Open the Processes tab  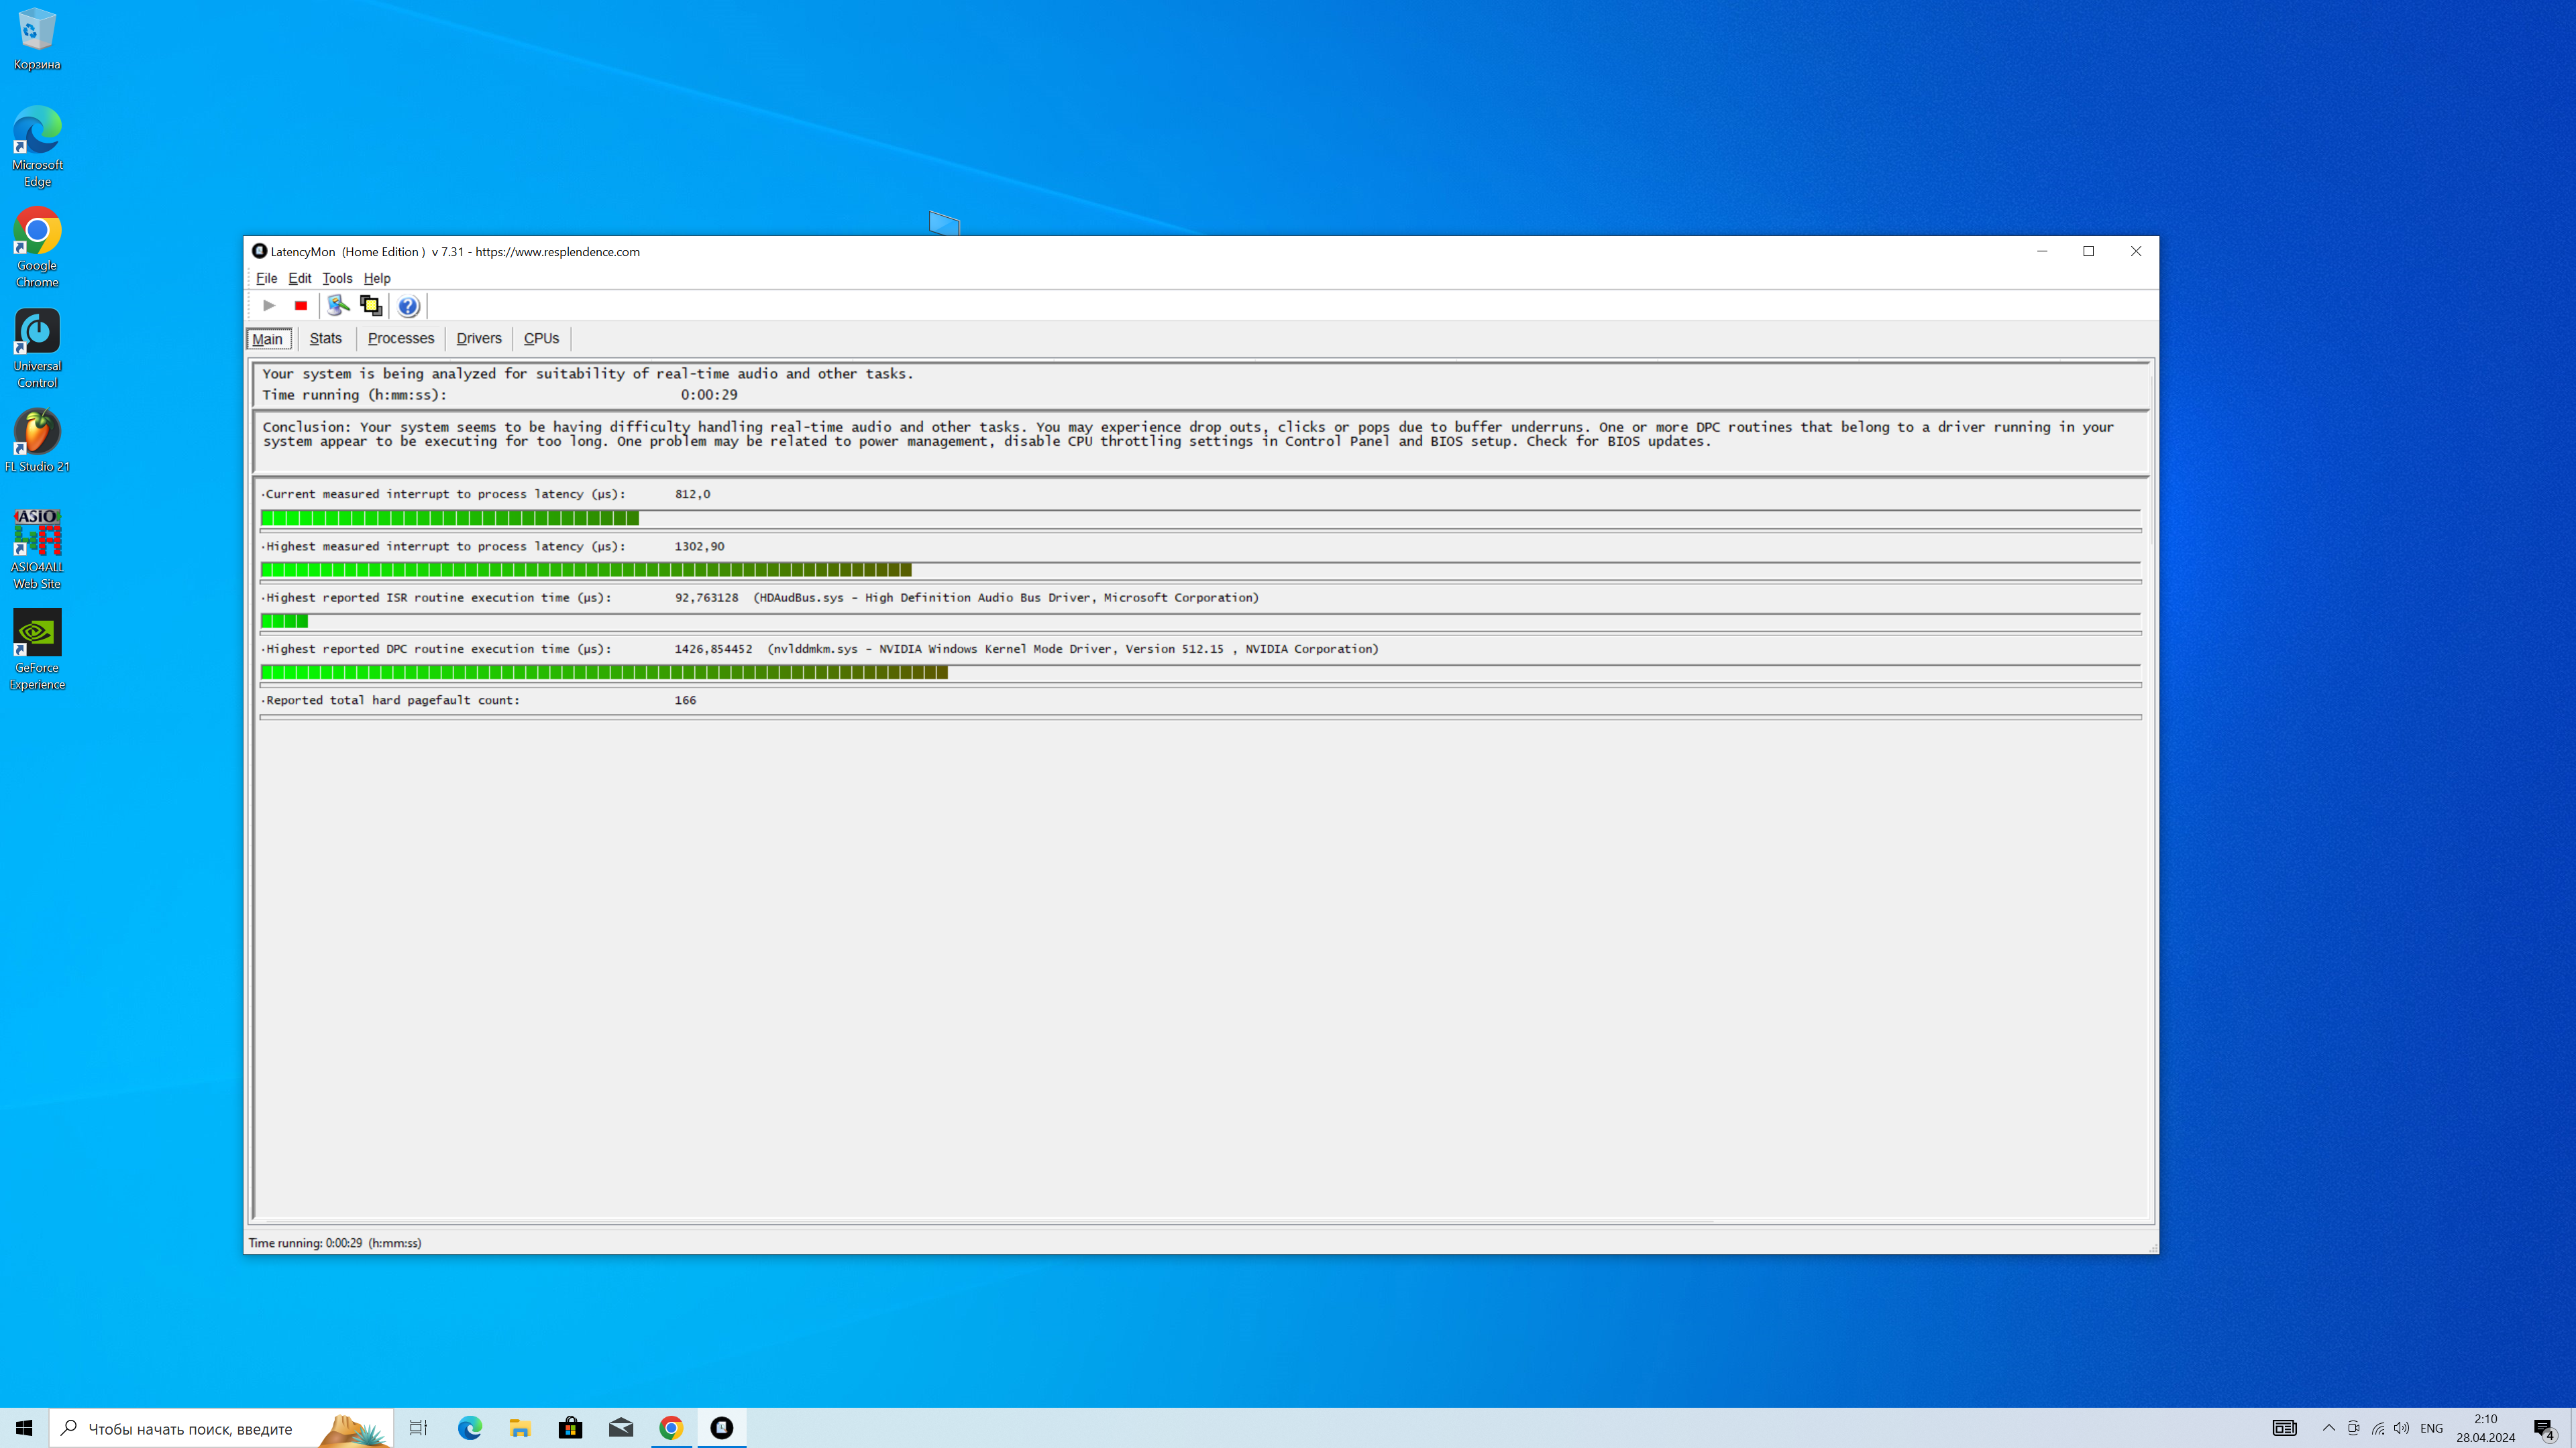tap(400, 339)
